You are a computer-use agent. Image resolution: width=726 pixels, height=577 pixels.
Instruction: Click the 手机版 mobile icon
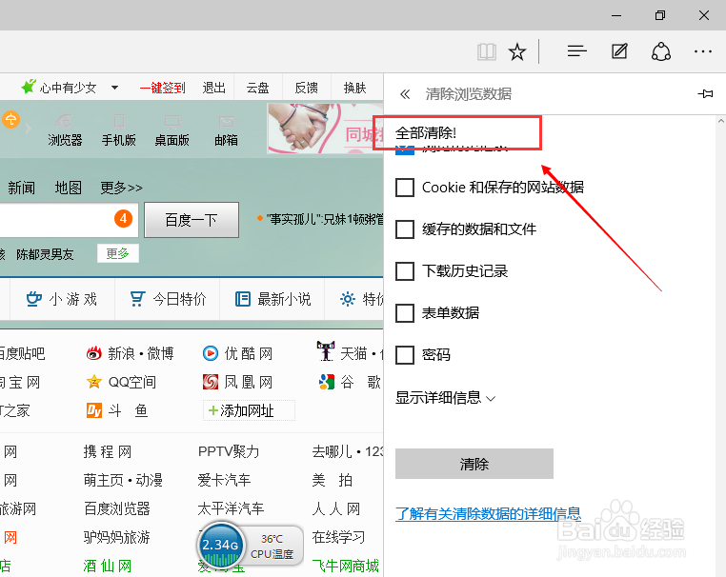[118, 130]
